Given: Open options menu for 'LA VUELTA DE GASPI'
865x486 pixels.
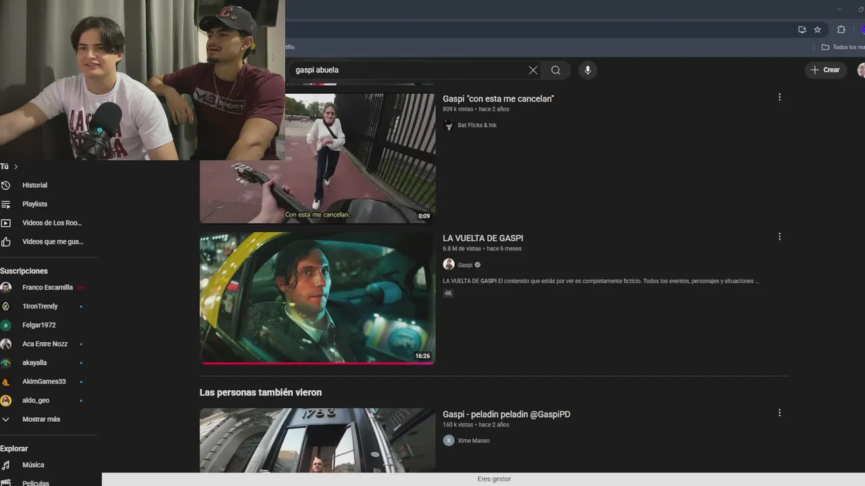Looking at the screenshot, I should 779,237.
